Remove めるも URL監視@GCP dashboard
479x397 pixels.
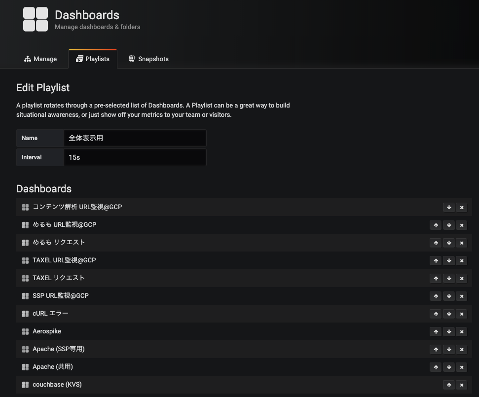[462, 225]
